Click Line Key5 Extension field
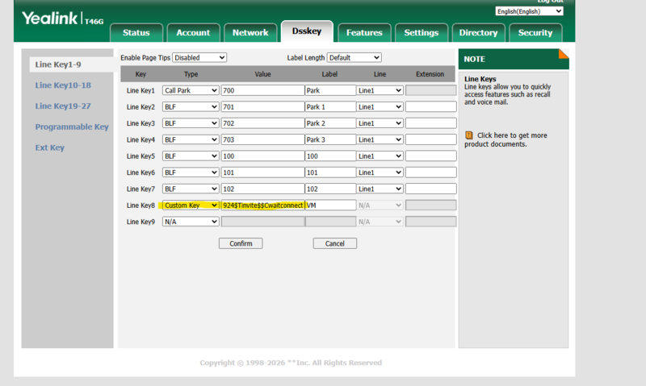The height and width of the screenshot is (386, 646). point(431,156)
